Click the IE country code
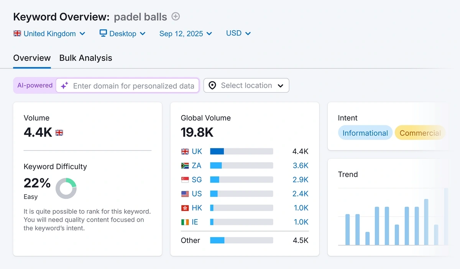Viewport: 460px width, 269px height. click(195, 222)
